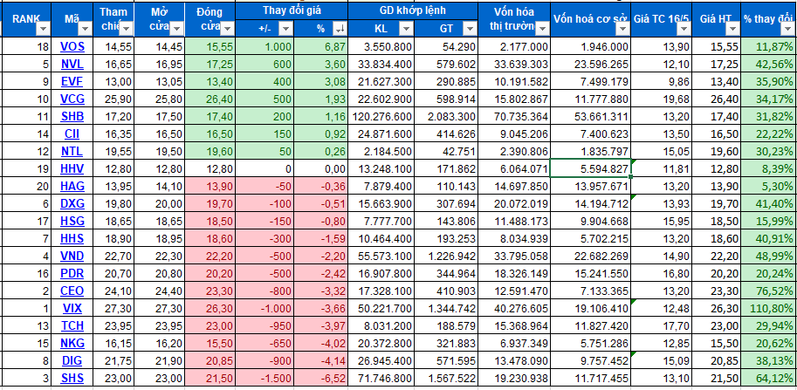Select EVF Giá TC value 9,86

pyautogui.click(x=662, y=82)
